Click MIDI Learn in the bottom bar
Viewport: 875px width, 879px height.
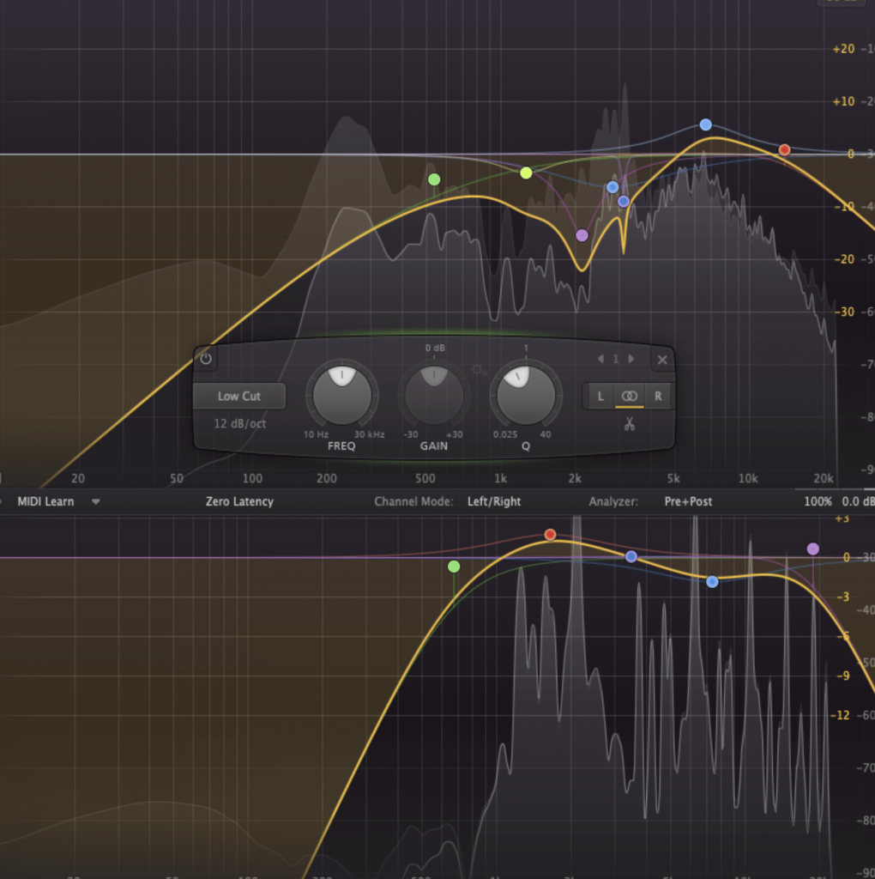click(x=44, y=501)
